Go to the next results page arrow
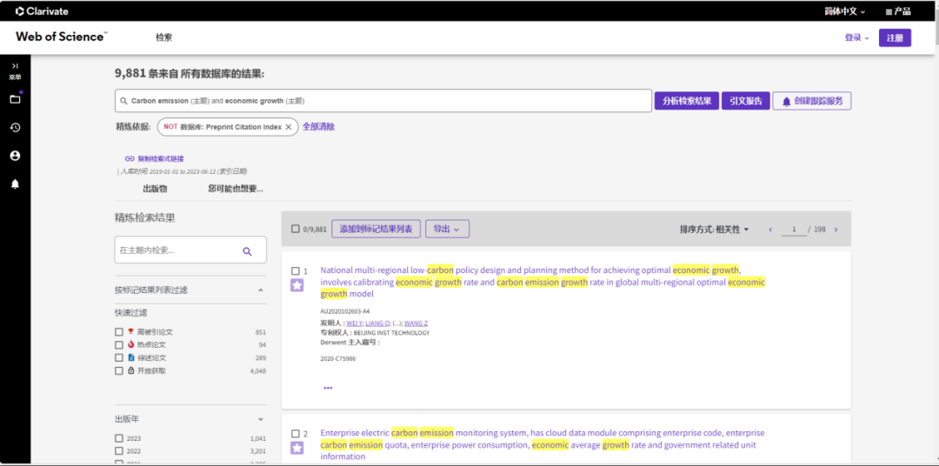 (x=836, y=230)
